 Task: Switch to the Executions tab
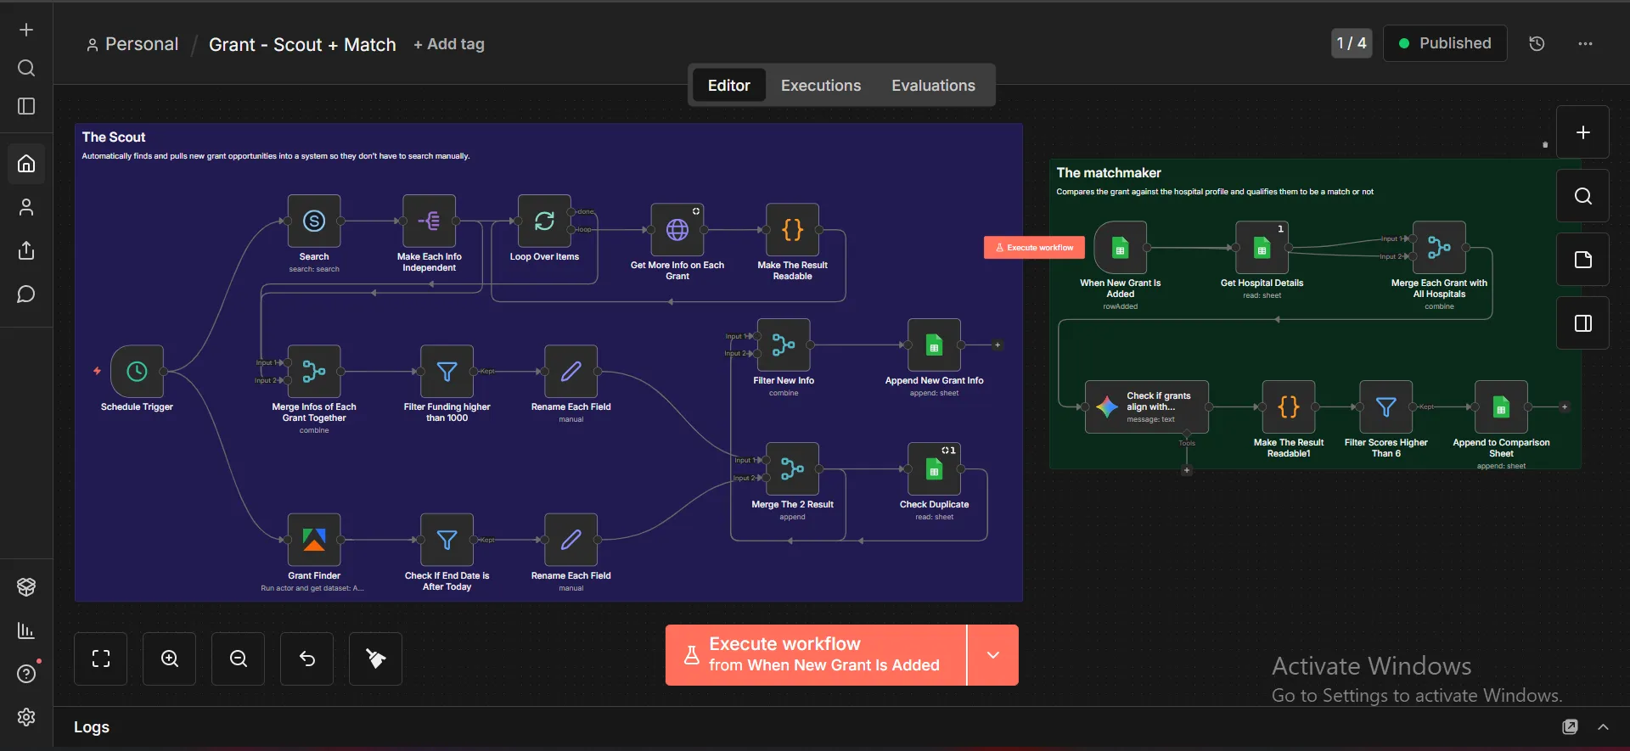pyautogui.click(x=821, y=85)
